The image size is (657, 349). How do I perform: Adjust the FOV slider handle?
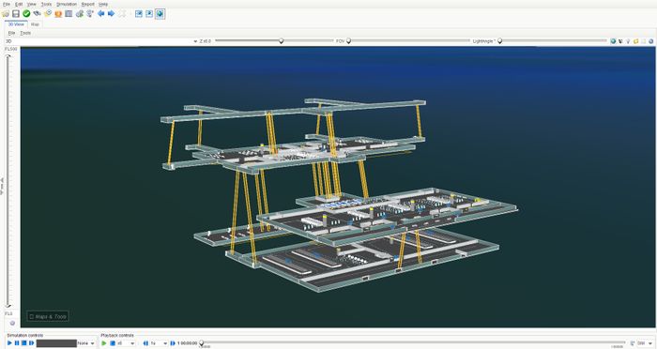tap(348, 41)
